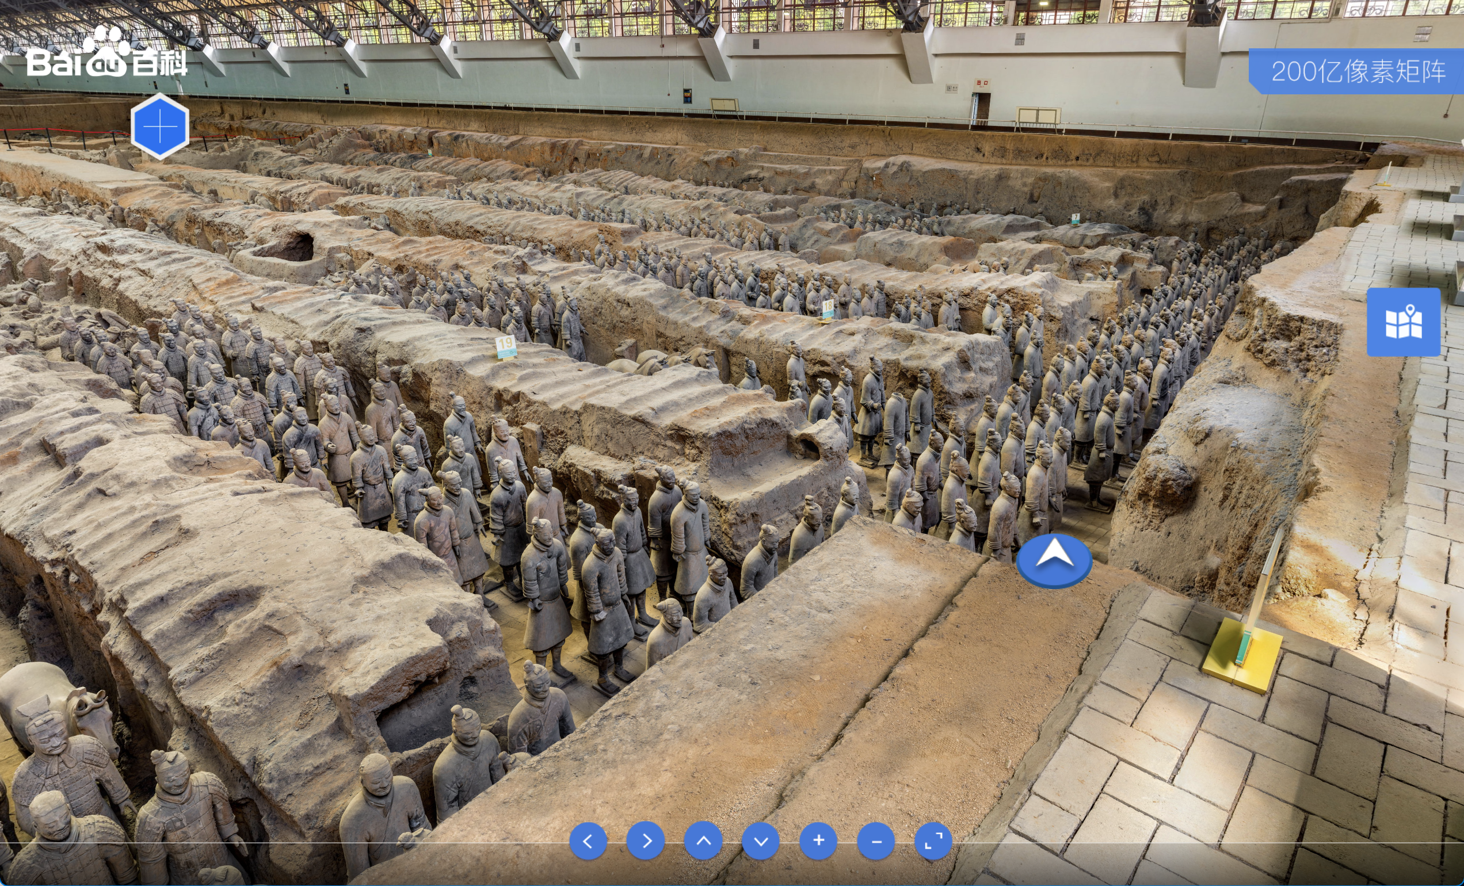Pan the panorama right with the right arrow
The height and width of the screenshot is (886, 1464).
point(645,841)
